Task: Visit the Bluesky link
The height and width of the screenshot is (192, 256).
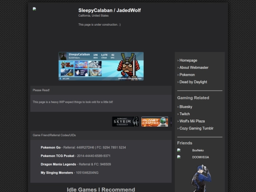Action: coord(186,107)
